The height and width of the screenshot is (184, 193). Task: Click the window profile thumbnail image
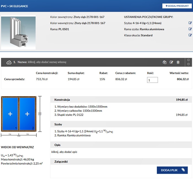pos(18,32)
